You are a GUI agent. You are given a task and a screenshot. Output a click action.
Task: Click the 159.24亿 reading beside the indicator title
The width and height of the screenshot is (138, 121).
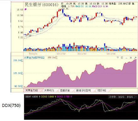52,58
